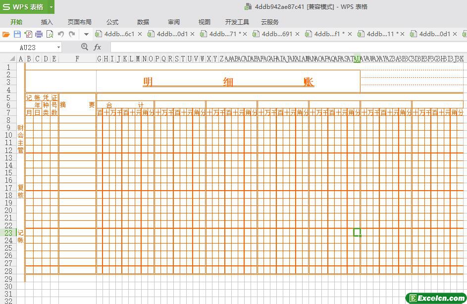
Task: Click the name box showing AU23
Action: pyautogui.click(x=28, y=48)
